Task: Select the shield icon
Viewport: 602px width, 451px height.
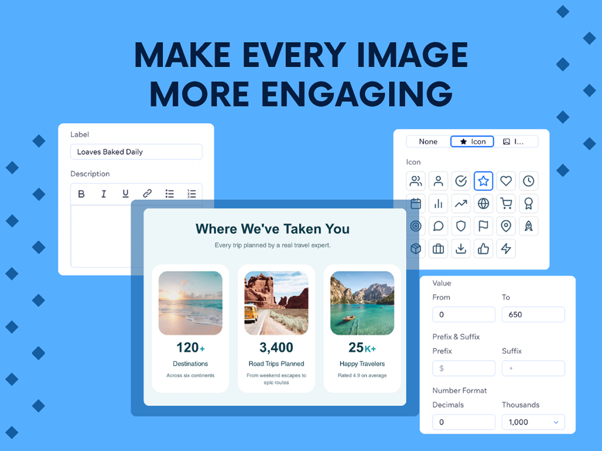Action: tap(461, 226)
